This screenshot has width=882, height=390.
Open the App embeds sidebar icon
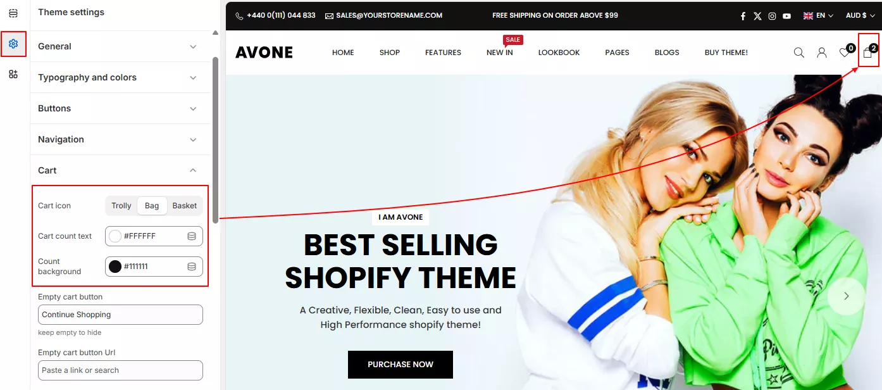pos(13,74)
